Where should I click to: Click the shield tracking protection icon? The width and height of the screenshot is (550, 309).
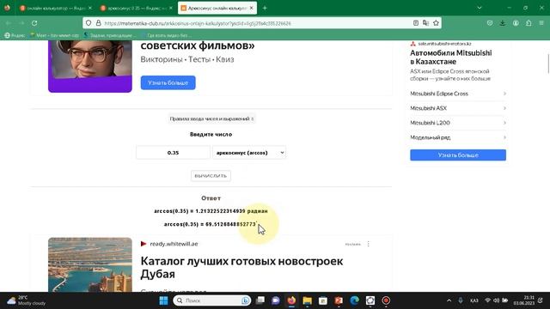click(x=89, y=23)
